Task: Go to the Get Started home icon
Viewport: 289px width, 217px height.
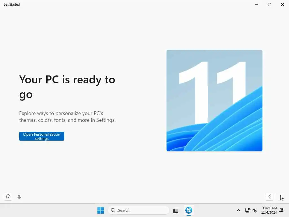Action: coord(8,196)
